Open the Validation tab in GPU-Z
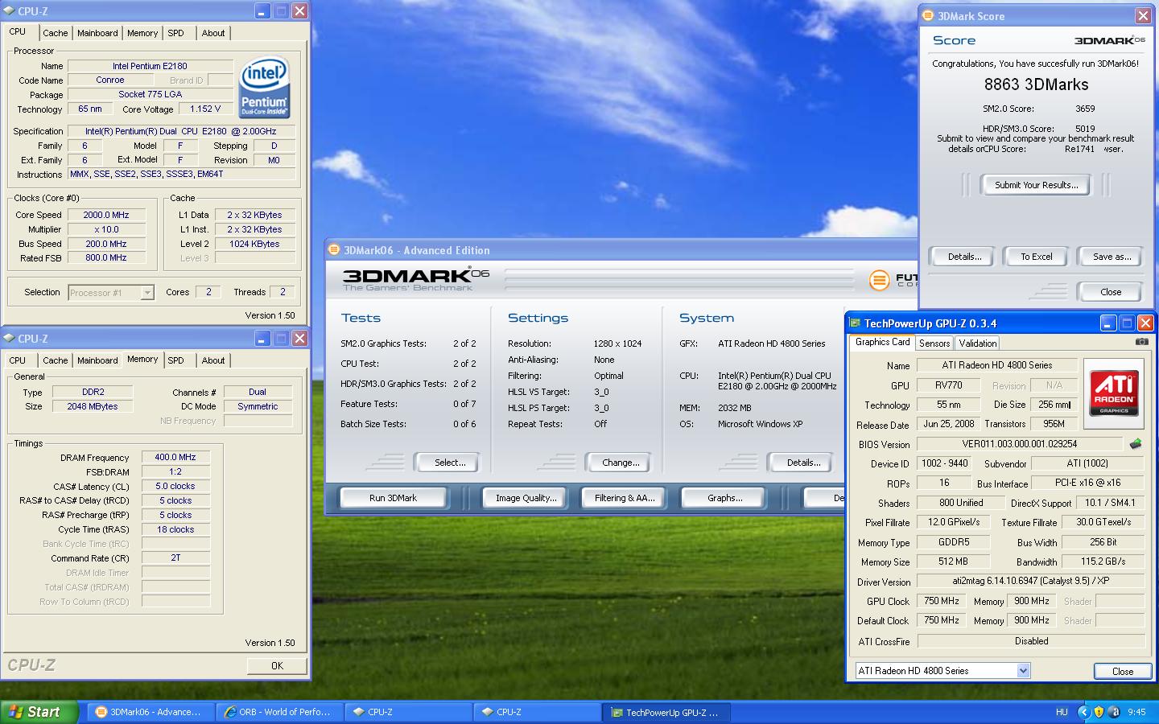Screen dimensions: 1159x724 click(x=977, y=343)
